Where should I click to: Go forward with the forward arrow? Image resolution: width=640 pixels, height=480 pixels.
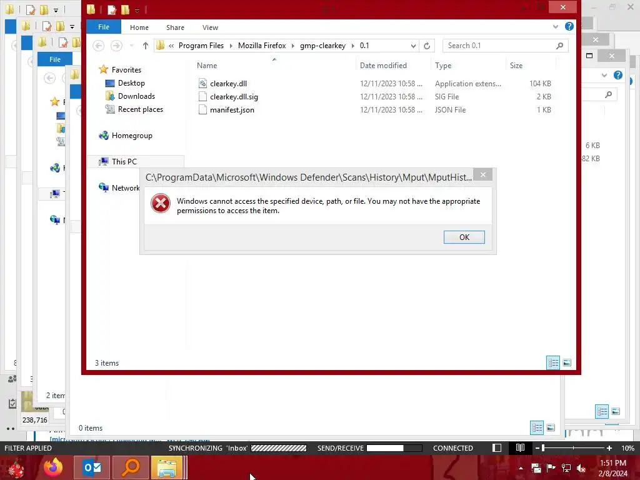coord(116,46)
